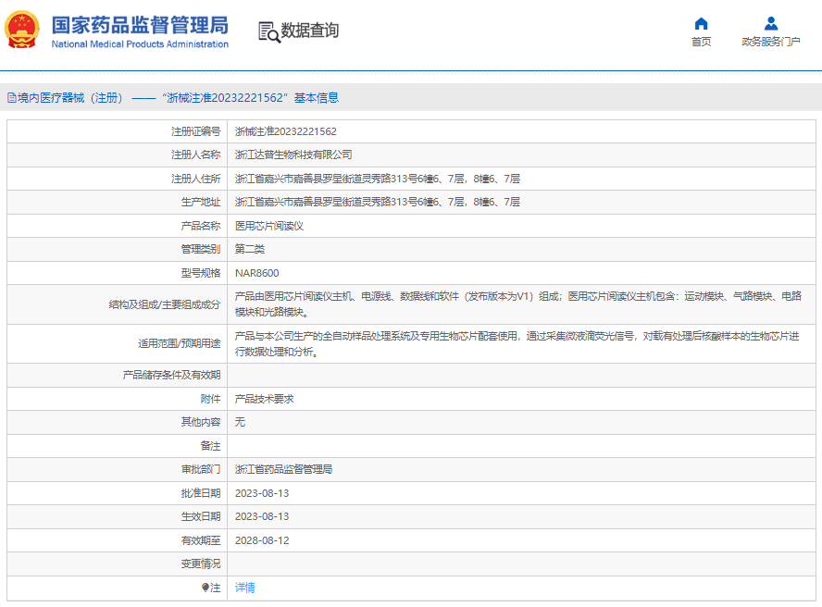Screen dimensions: 822x607
Task: Click approval date 2023-08-13 in 批准日期 row
Action: [x=262, y=493]
